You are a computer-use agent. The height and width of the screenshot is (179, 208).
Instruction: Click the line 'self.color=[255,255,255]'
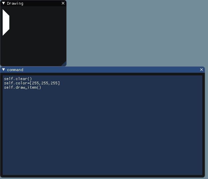[32, 83]
